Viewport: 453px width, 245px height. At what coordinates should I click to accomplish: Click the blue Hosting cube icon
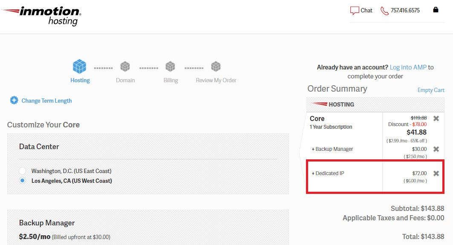pyautogui.click(x=79, y=66)
